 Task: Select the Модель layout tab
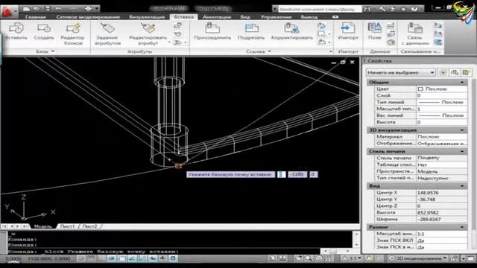[43, 226]
